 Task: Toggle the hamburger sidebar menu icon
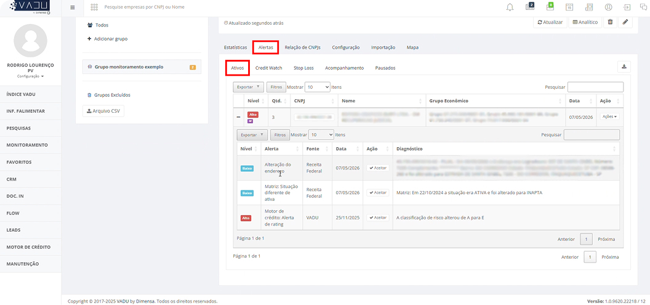tap(73, 7)
